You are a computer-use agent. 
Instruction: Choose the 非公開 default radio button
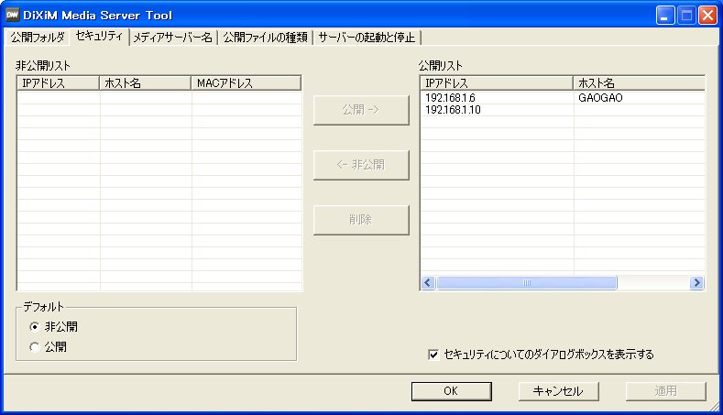(x=35, y=327)
